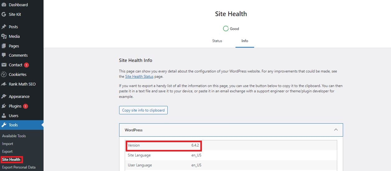Image resolution: width=391 pixels, height=171 pixels.
Task: Click the Site Language en_US value
Action: pos(196,155)
